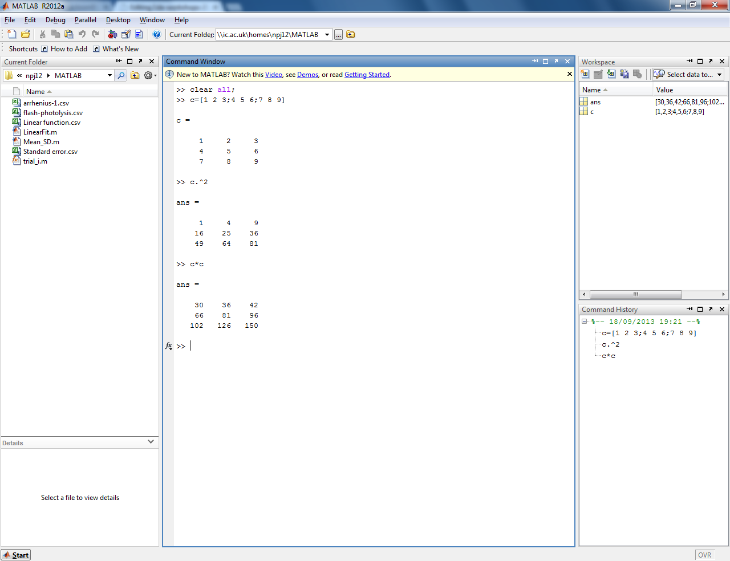The height and width of the screenshot is (561, 730).
Task: Click the New variable icon in Workspace
Action: [585, 74]
